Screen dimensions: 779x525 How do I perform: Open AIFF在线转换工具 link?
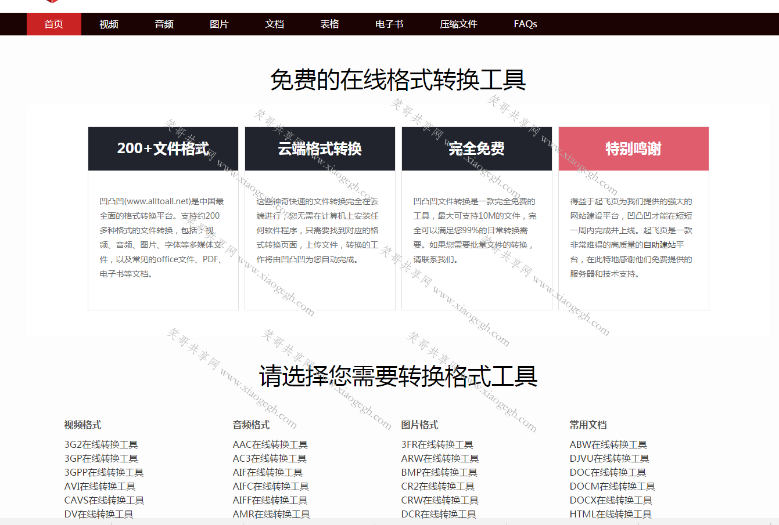(x=270, y=500)
